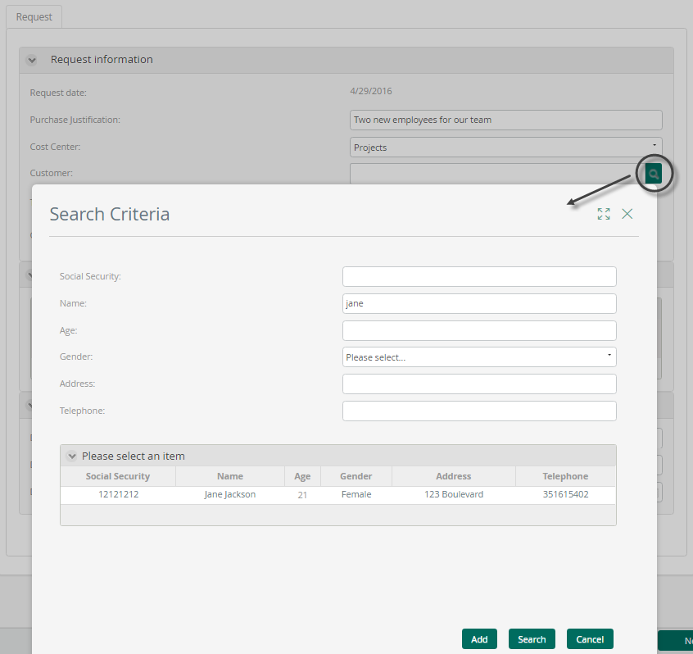Switch to the Request tab
The image size is (693, 654).
(x=34, y=17)
